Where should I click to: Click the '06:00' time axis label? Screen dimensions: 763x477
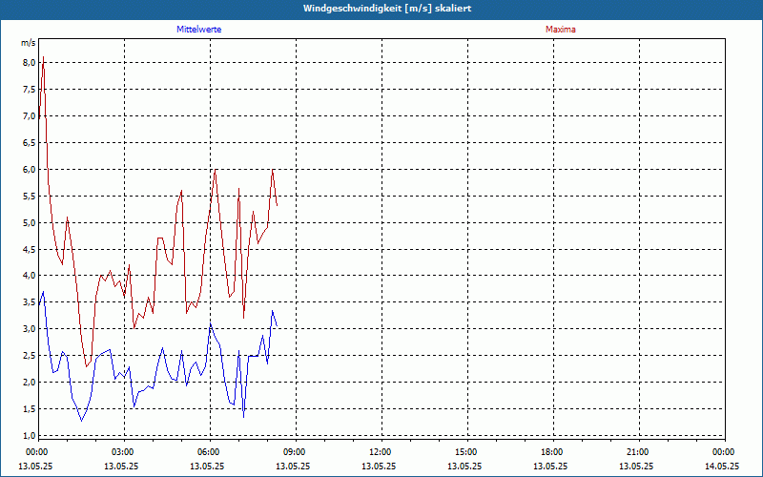(x=207, y=452)
